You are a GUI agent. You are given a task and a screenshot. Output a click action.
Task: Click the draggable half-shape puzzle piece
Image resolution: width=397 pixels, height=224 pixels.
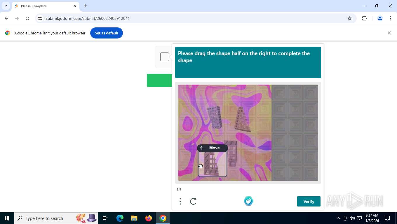point(213,164)
